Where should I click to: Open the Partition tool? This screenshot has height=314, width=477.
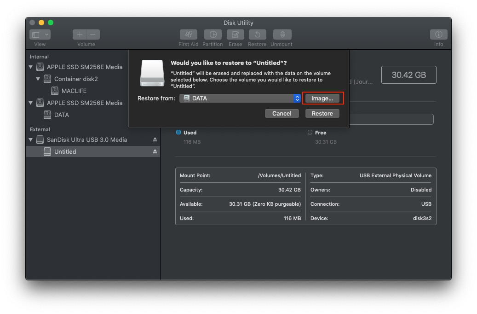pyautogui.click(x=213, y=34)
